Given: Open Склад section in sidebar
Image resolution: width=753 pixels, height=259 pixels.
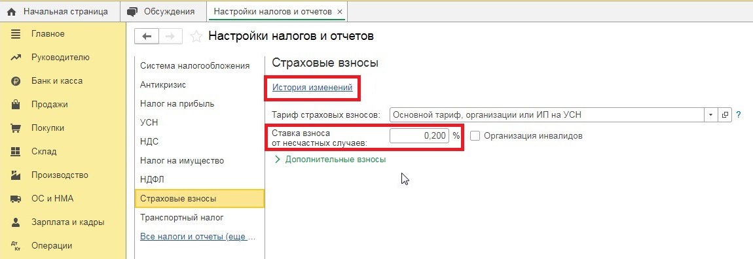Looking at the screenshot, I should click(44, 152).
